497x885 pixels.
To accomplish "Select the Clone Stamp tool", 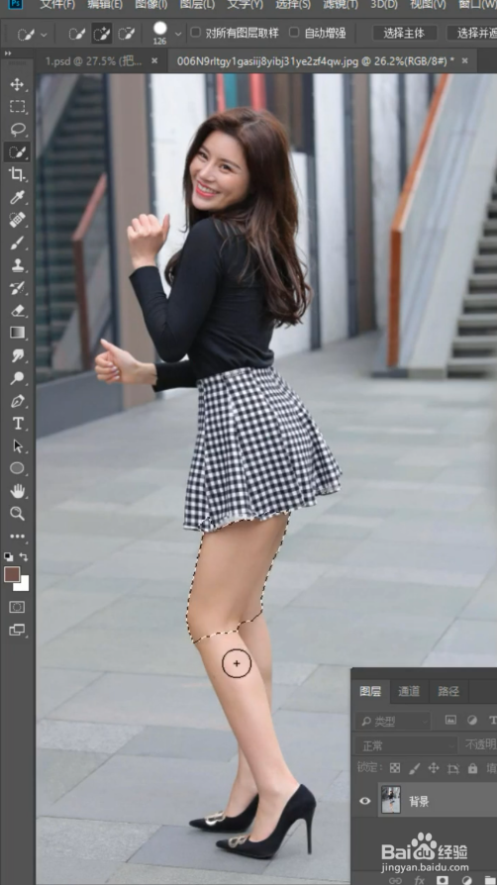I will coord(18,265).
